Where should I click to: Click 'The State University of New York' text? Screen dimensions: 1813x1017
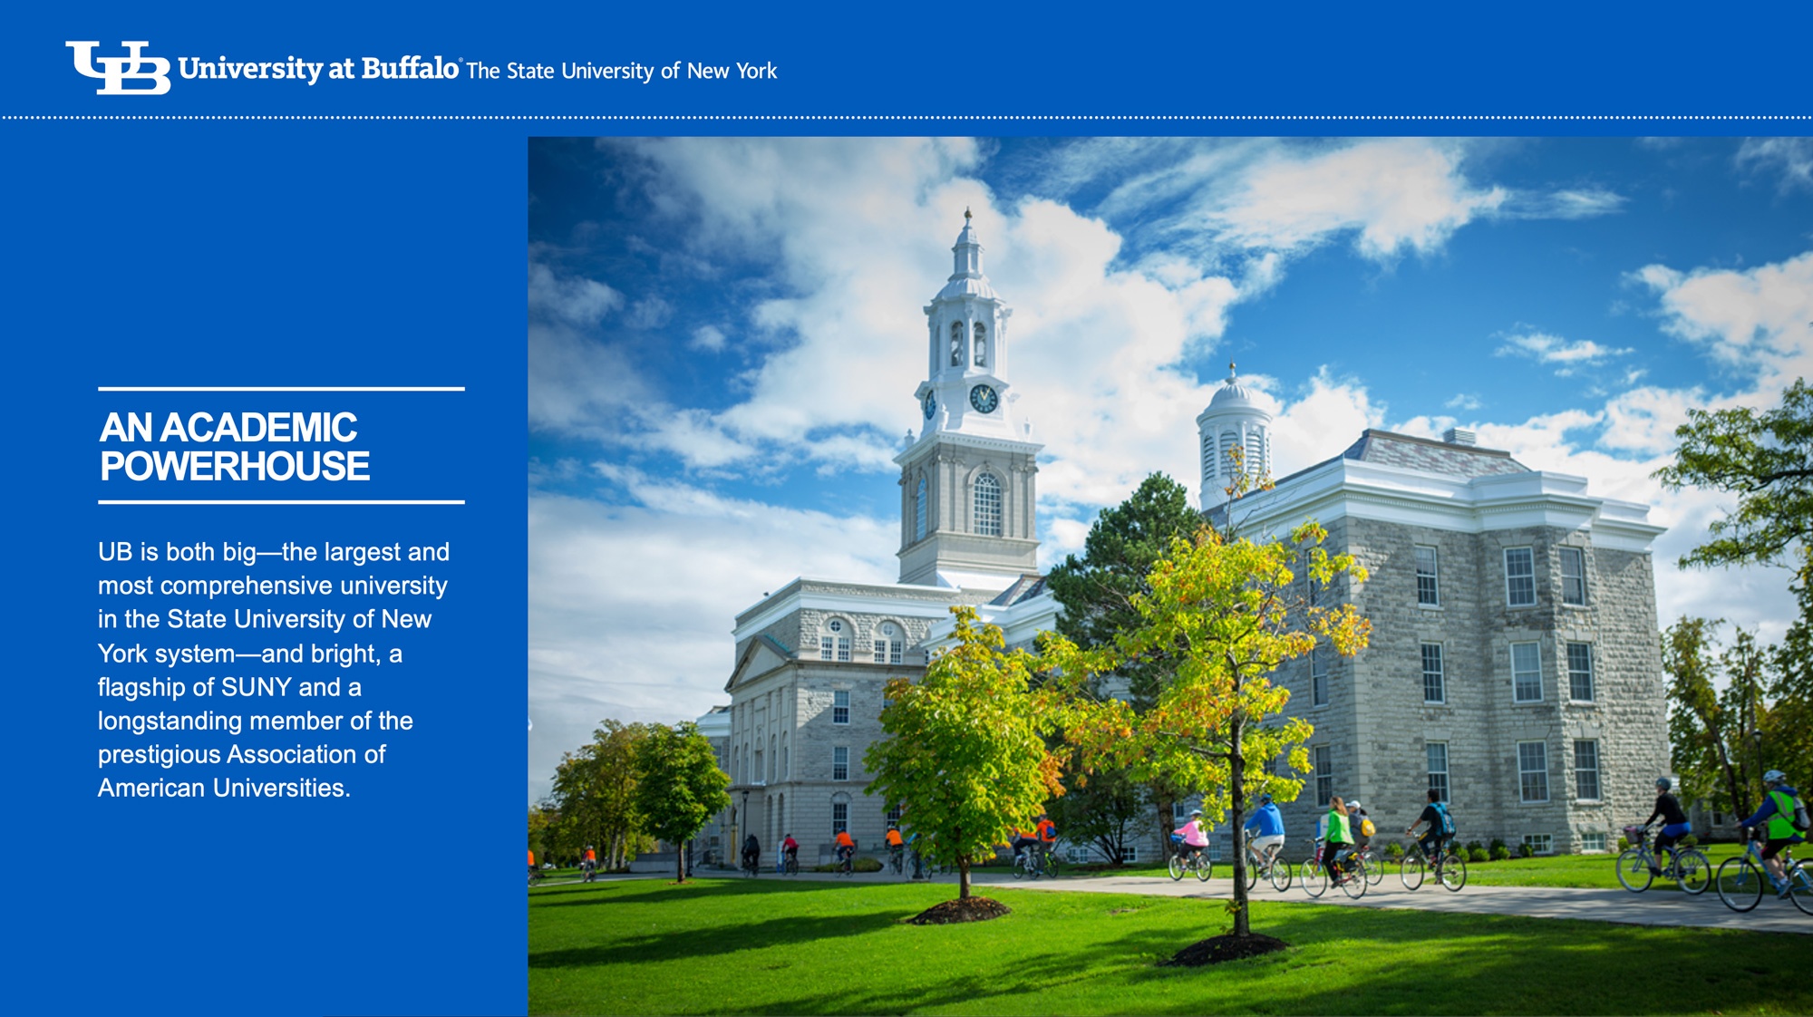pyautogui.click(x=621, y=71)
